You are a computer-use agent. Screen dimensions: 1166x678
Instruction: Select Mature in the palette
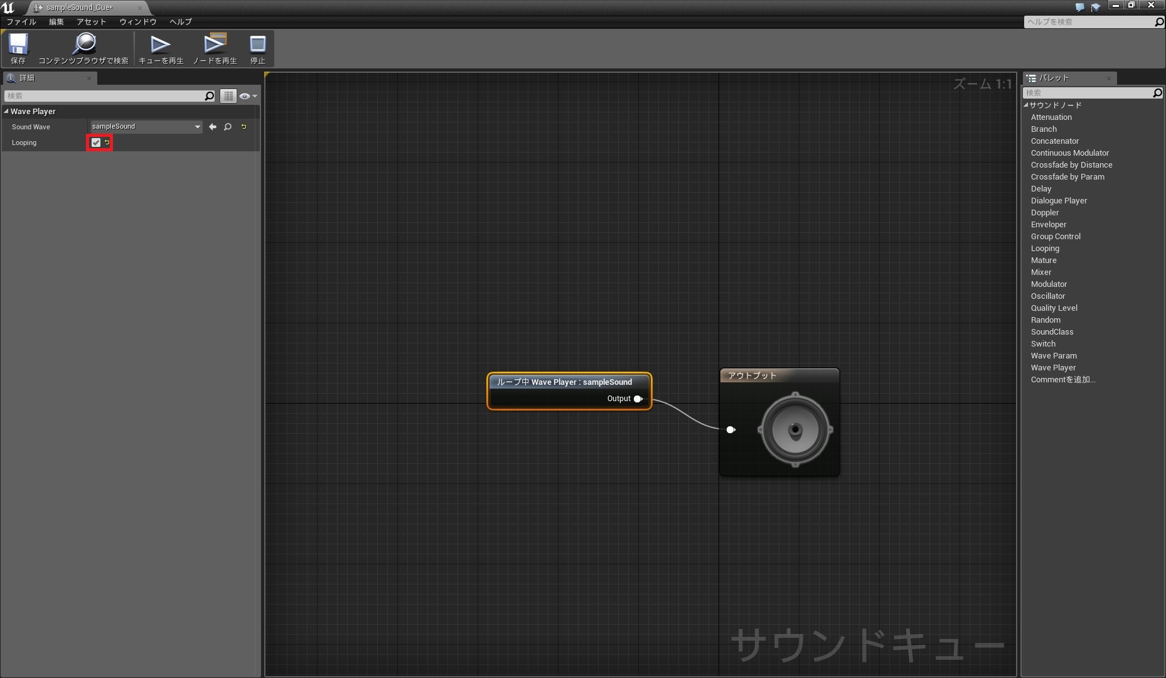[x=1044, y=261]
